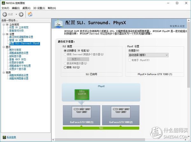Select 禁用 SLI radio button
The width and height of the screenshot is (191, 142).
(65, 67)
